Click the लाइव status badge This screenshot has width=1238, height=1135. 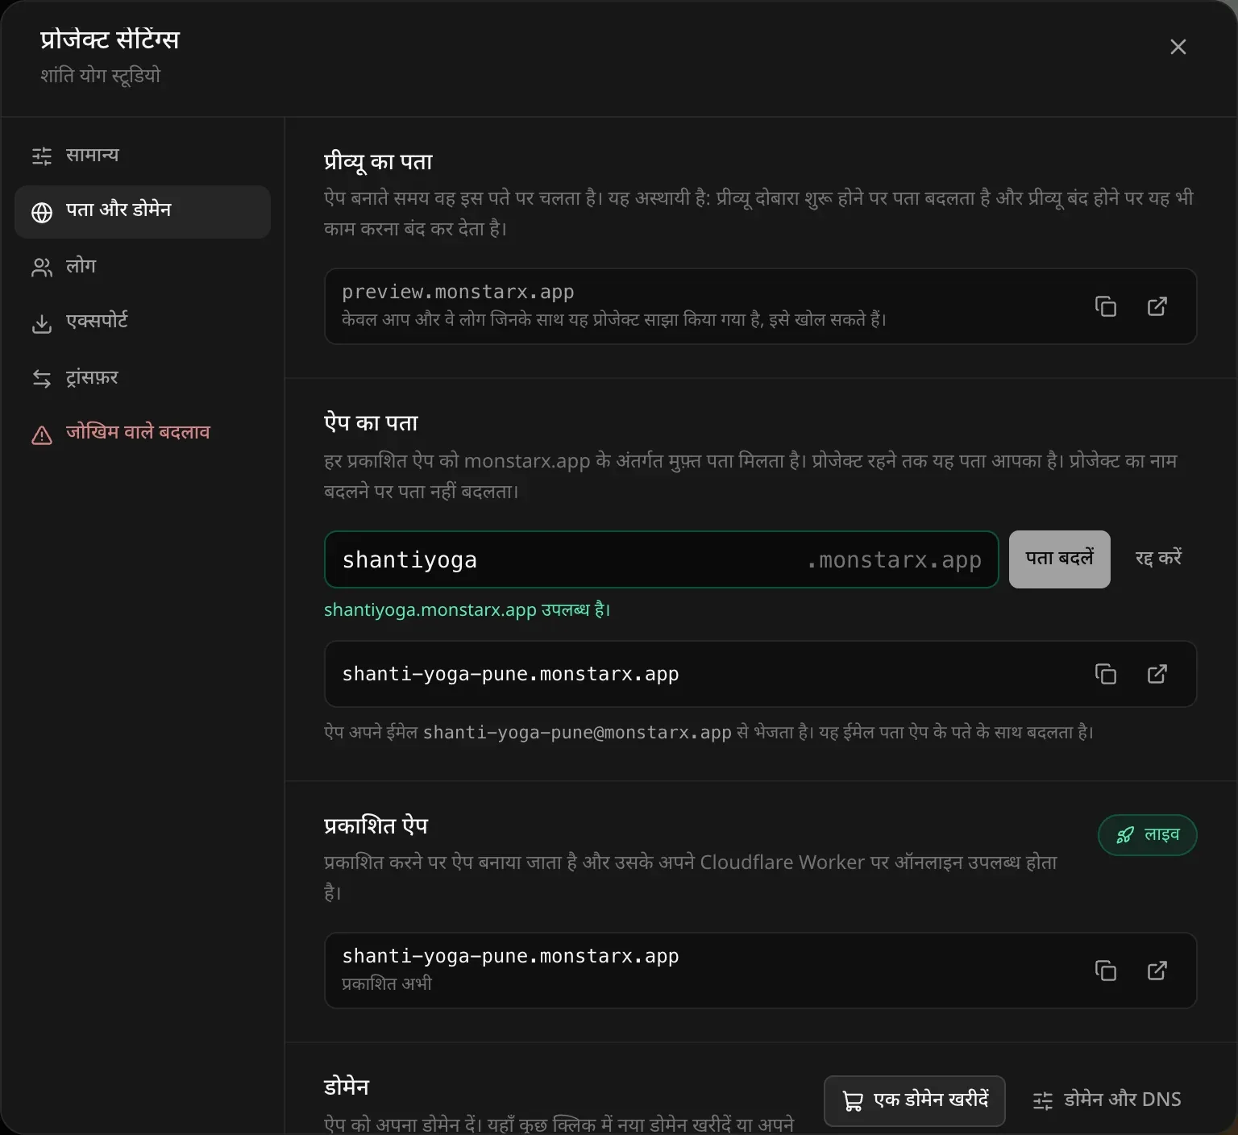point(1148,835)
